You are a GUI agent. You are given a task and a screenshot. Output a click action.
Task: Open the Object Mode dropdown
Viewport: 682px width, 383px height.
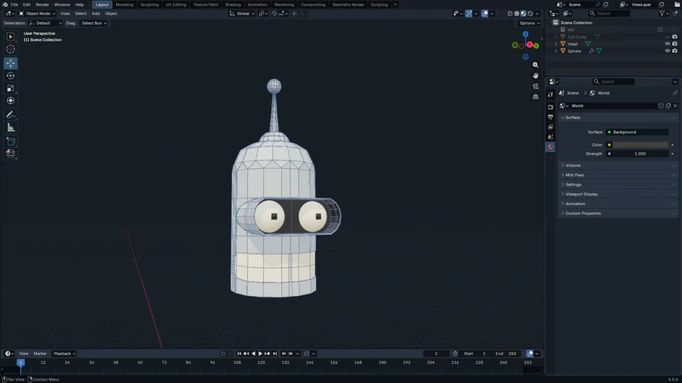pos(37,14)
